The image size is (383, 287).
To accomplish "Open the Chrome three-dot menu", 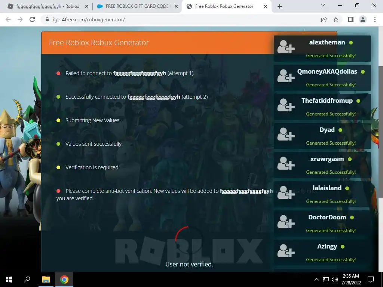I will (375, 19).
